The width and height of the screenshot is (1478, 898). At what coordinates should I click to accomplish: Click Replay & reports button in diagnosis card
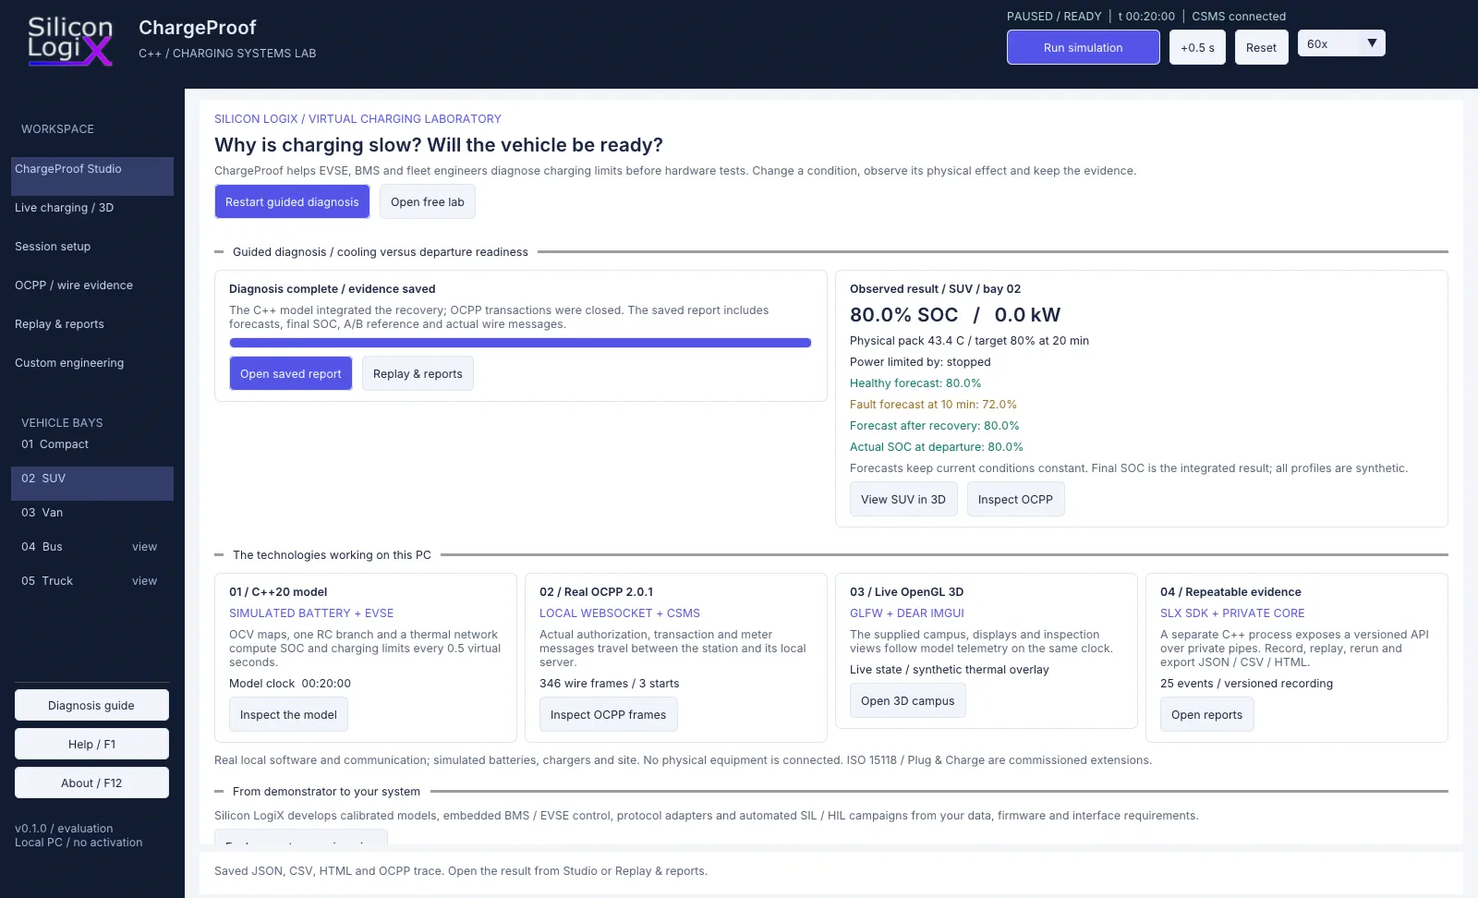[418, 373]
